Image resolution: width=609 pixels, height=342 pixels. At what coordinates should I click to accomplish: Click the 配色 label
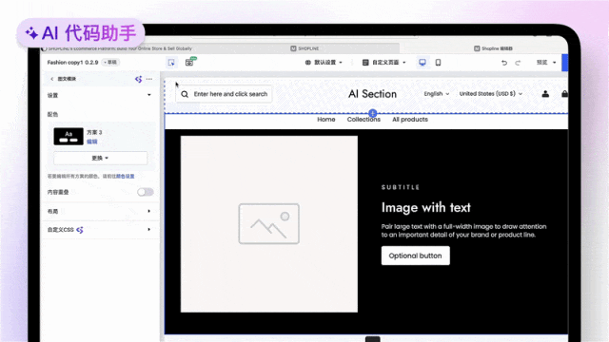pos(52,114)
